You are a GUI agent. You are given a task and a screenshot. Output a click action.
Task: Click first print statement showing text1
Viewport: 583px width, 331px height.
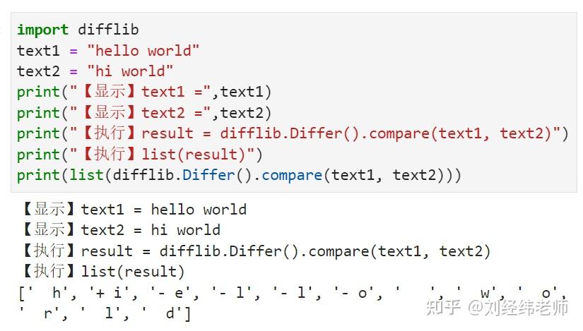(144, 92)
